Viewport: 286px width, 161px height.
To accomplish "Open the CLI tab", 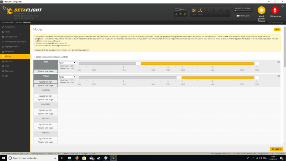I will [15, 76].
